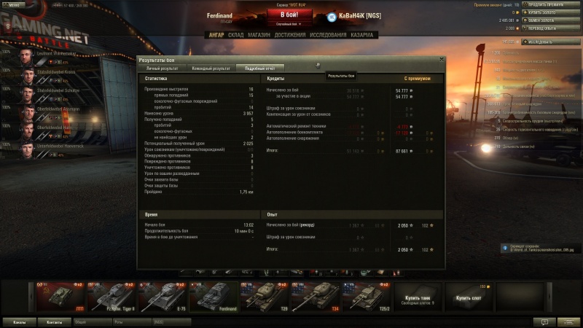Click the red В бой! battle button
The height and width of the screenshot is (328, 583).
[291, 15]
